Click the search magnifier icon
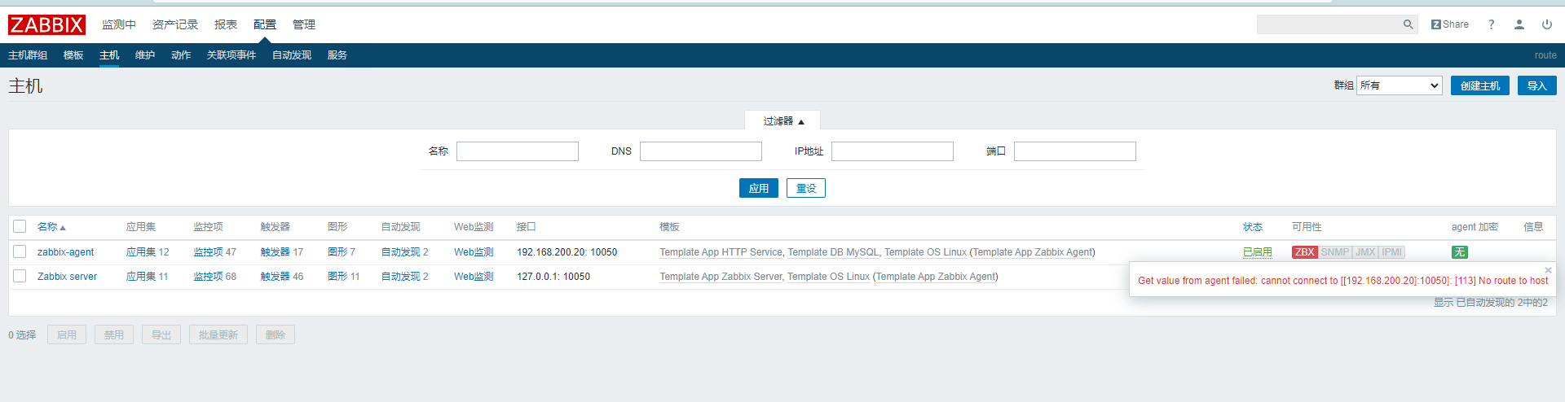The image size is (1565, 402). click(1408, 24)
